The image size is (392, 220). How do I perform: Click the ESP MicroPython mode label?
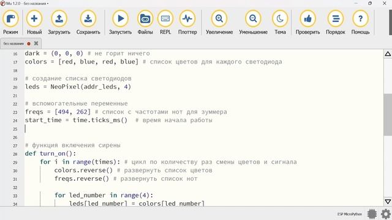350,214
